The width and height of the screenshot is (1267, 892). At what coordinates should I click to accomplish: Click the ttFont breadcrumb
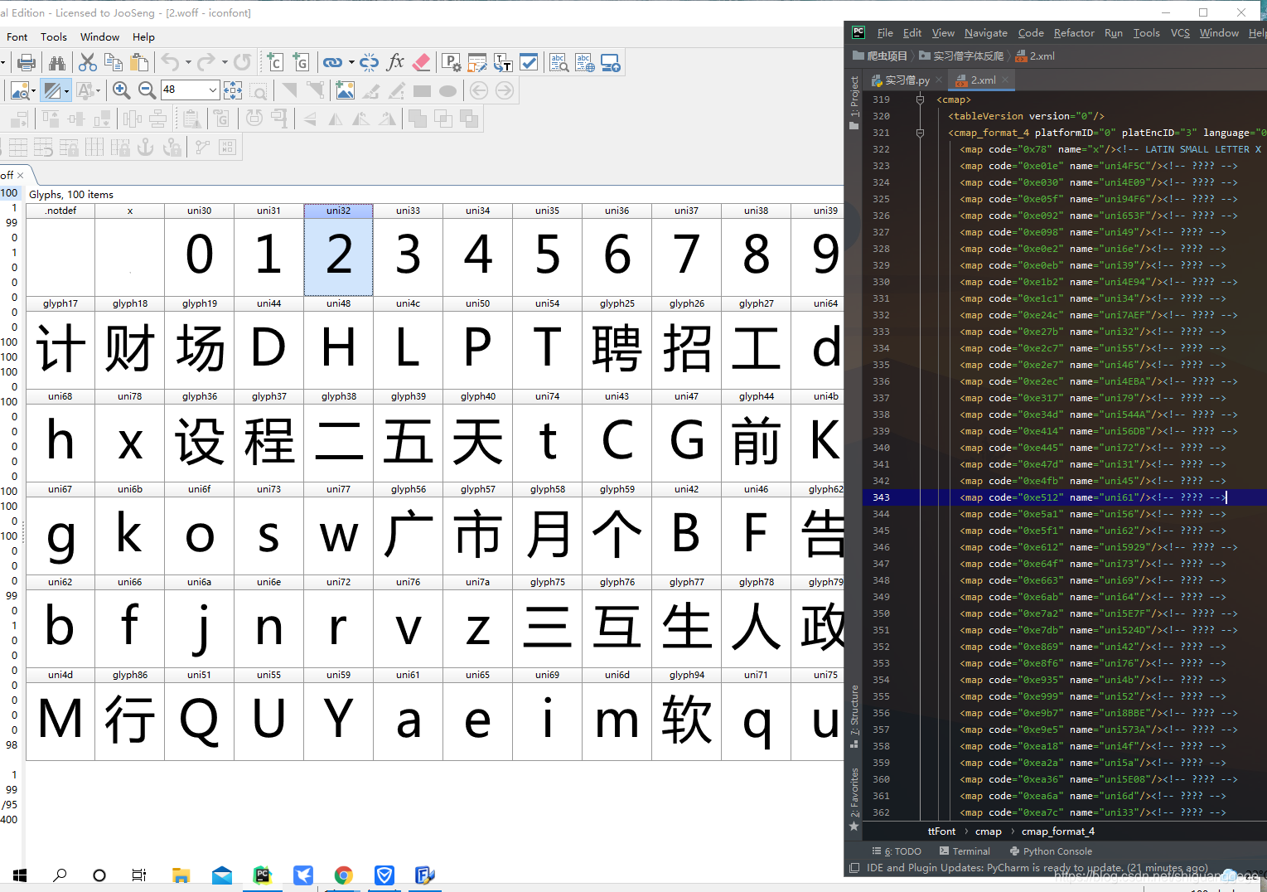coord(941,831)
